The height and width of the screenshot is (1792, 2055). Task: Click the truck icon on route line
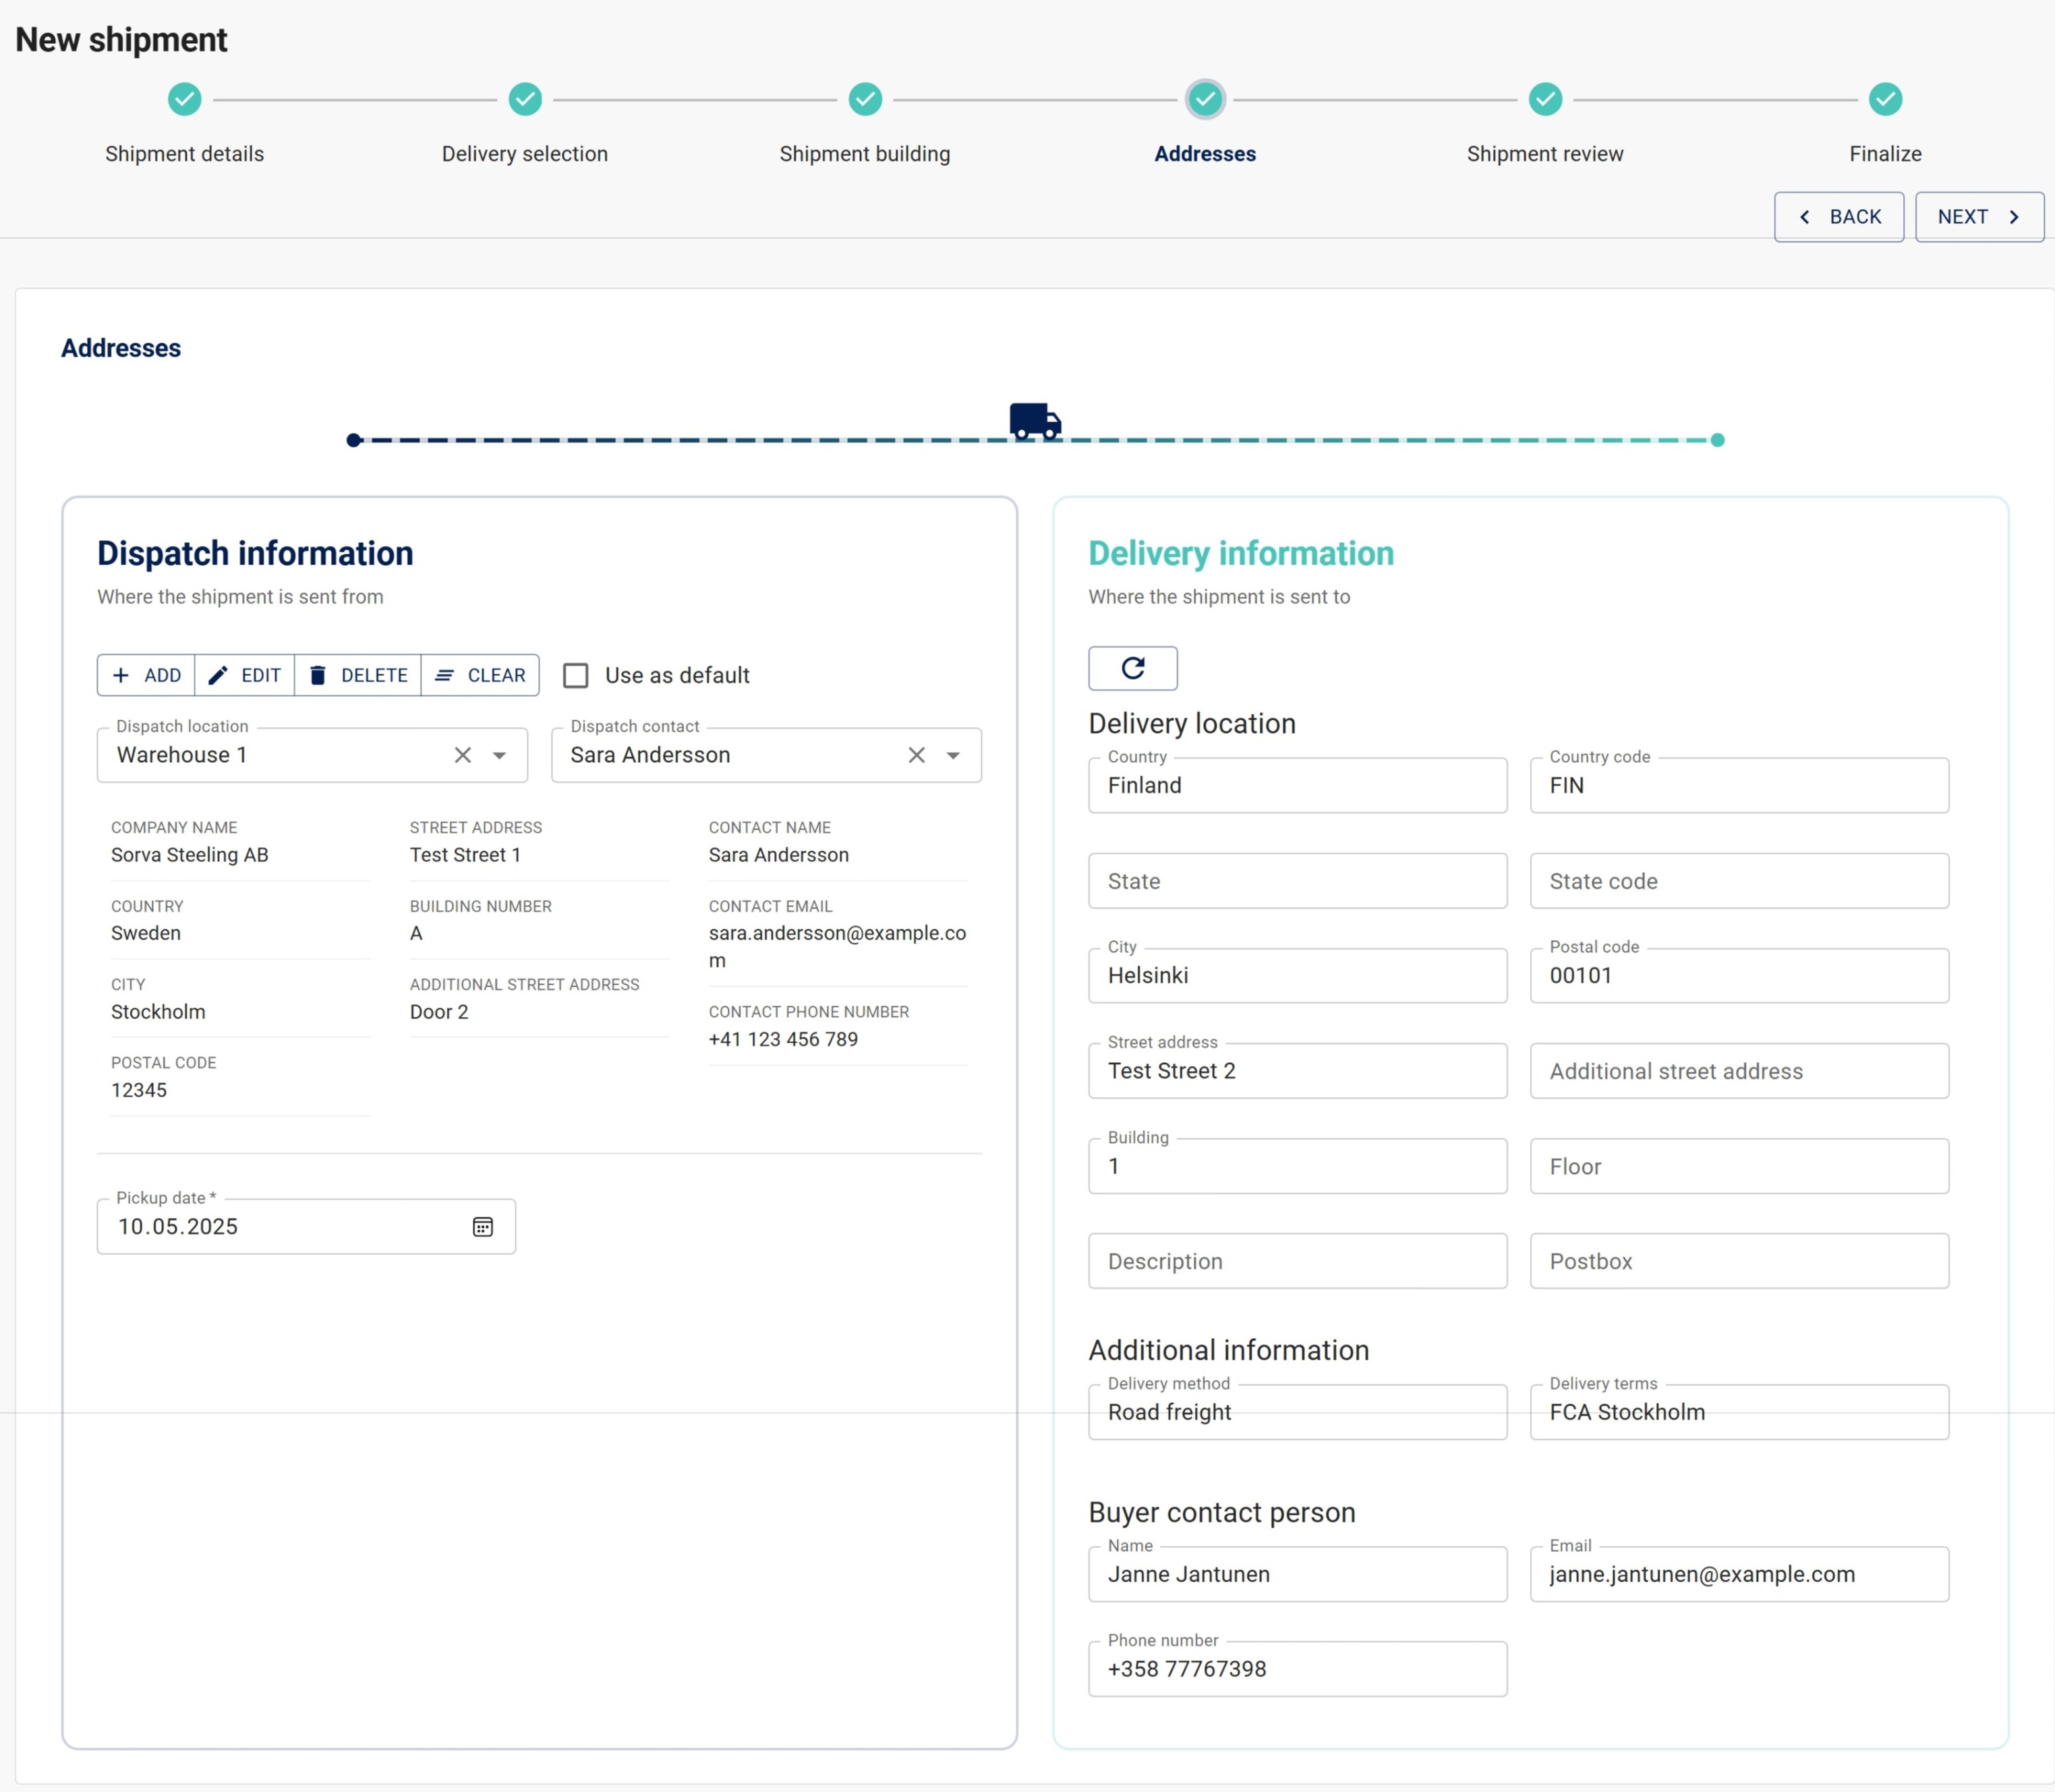pyautogui.click(x=1034, y=421)
